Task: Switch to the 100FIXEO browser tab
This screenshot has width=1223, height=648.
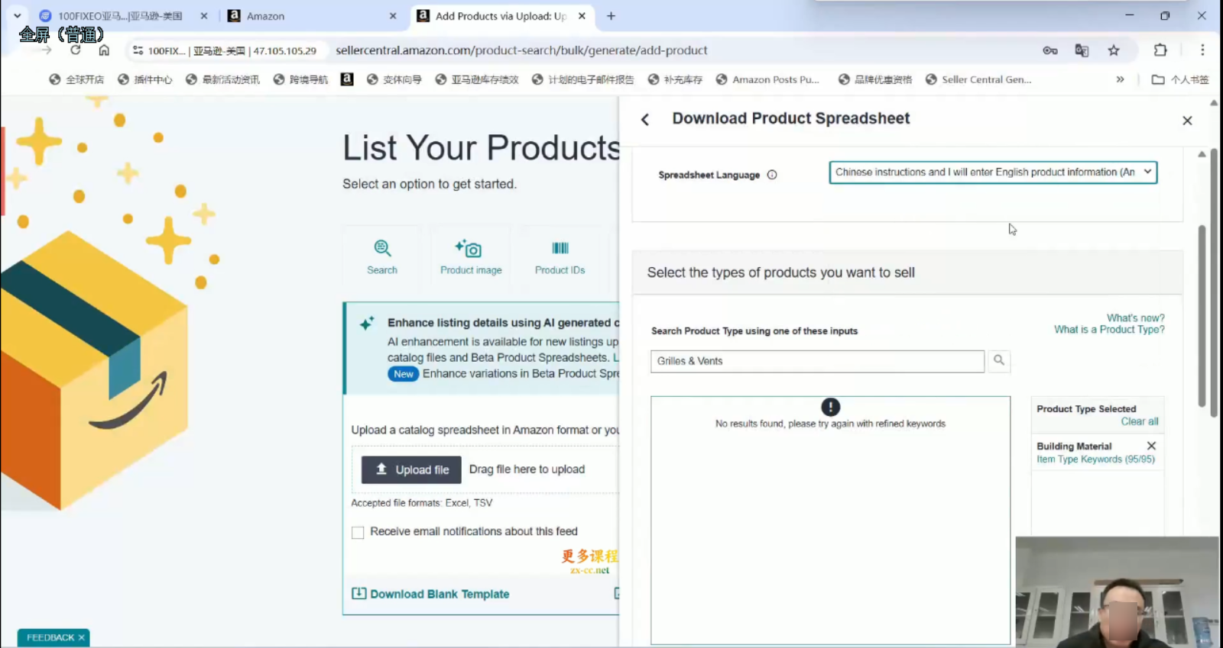Action: click(120, 16)
